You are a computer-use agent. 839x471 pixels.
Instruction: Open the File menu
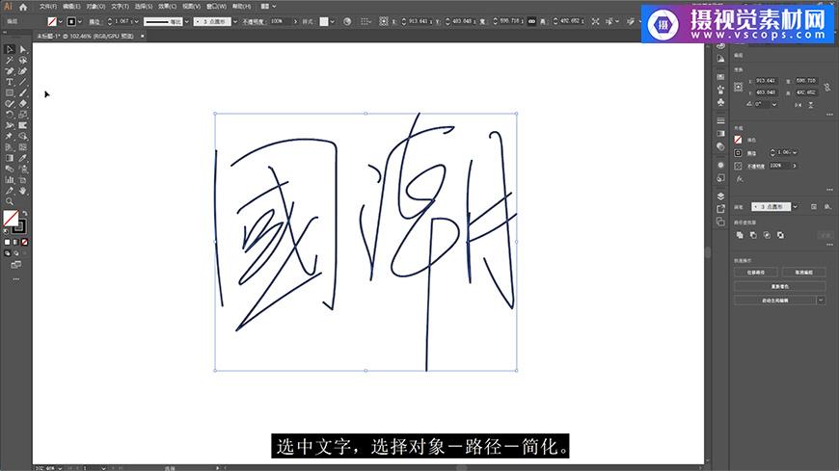click(x=48, y=7)
